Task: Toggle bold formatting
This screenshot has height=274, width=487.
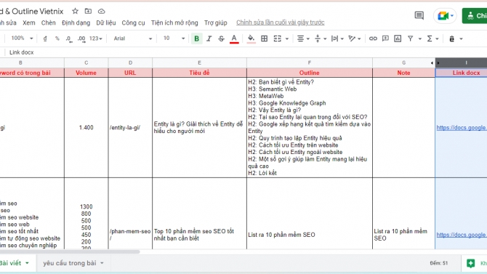Action: pos(196,39)
